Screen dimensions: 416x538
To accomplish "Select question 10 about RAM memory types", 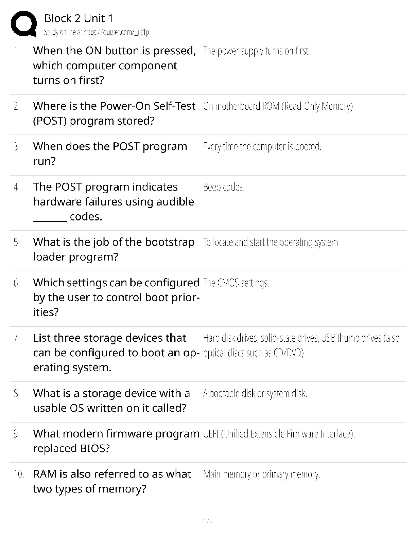I will [x=112, y=481].
